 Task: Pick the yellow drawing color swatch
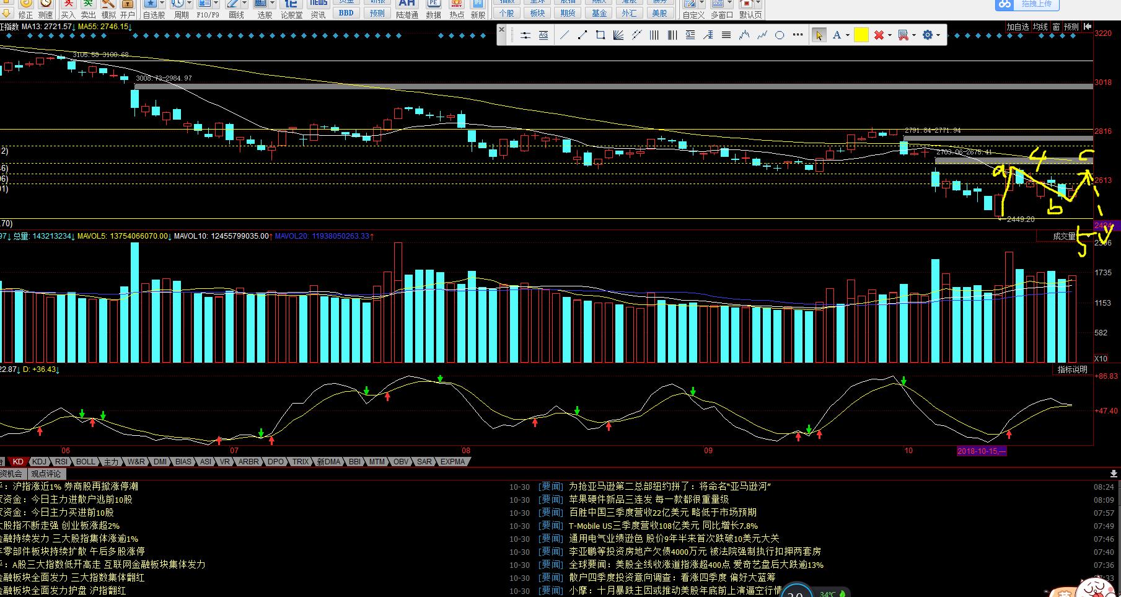click(861, 35)
